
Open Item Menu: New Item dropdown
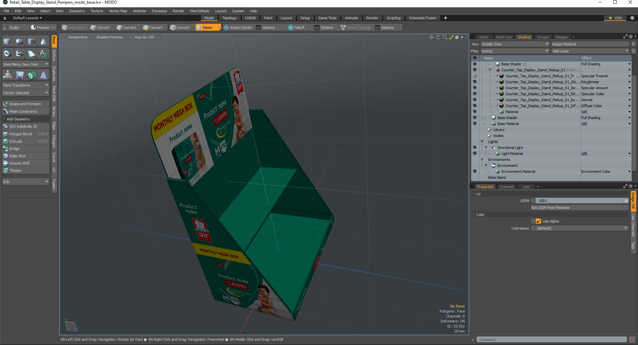26,64
